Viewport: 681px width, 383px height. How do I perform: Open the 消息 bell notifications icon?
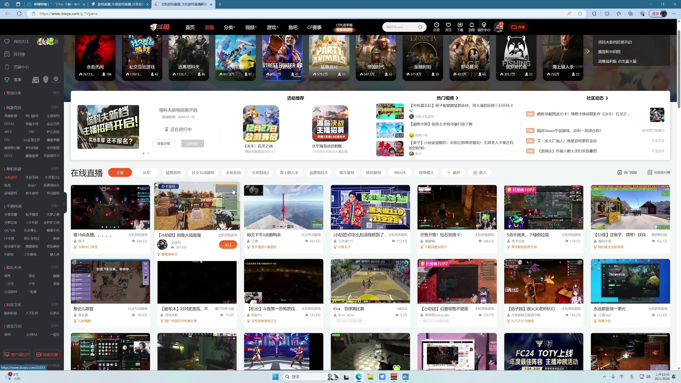pos(472,27)
